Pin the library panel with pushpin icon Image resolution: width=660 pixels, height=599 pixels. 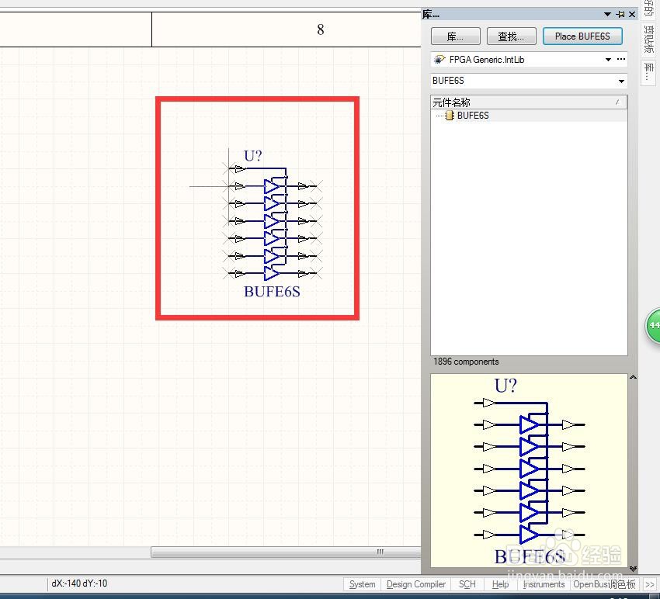coord(620,14)
